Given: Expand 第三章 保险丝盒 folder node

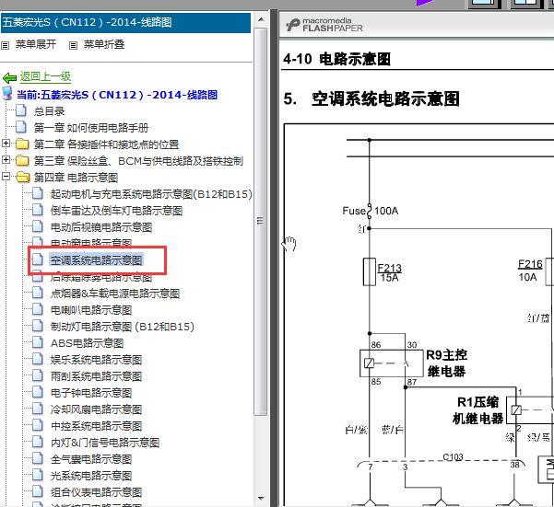Looking at the screenshot, I should (x=6, y=160).
